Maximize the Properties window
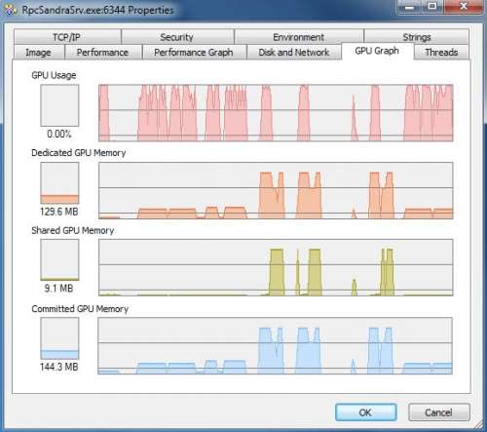 [x=432, y=7]
